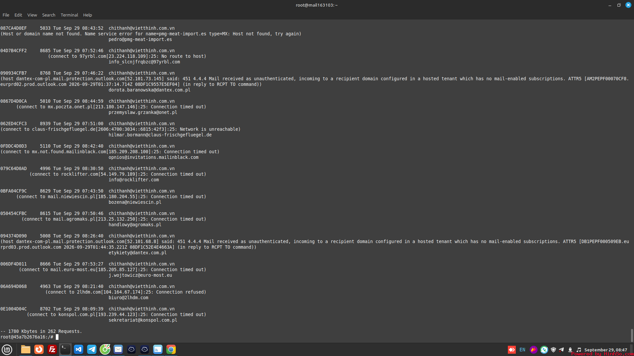Launch Firefox from the taskbar

[39, 349]
